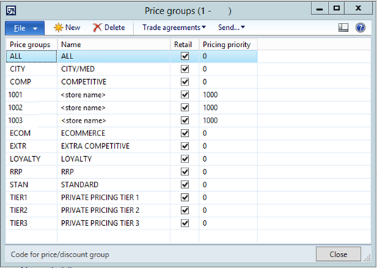Click the CITY/MED name cell

tap(114, 69)
